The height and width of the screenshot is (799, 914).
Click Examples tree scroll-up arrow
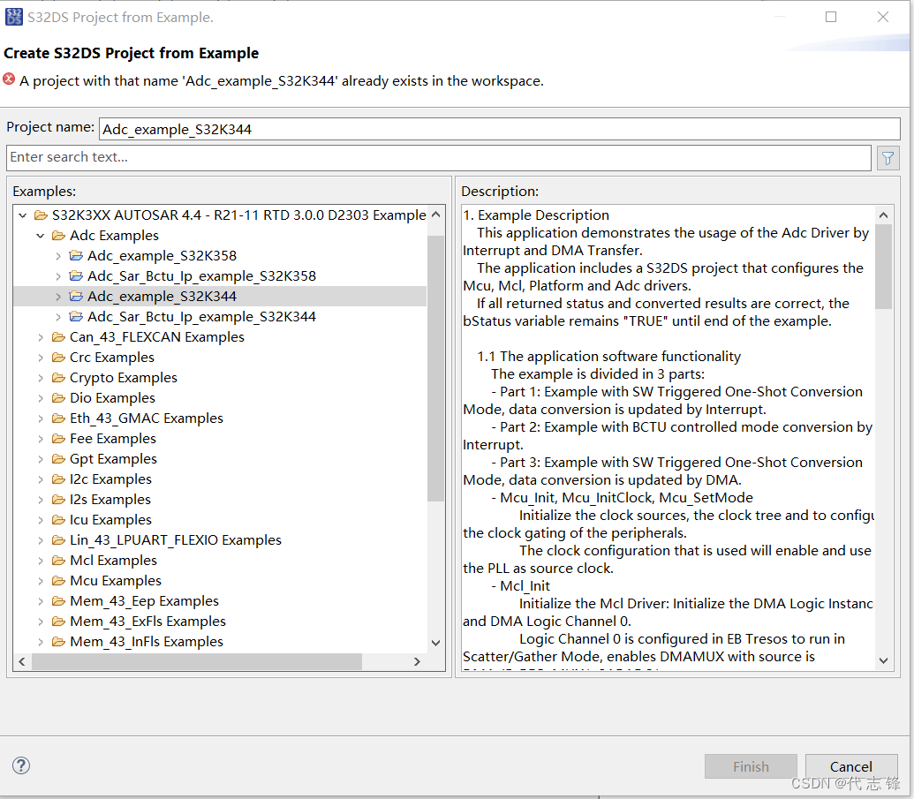[435, 215]
